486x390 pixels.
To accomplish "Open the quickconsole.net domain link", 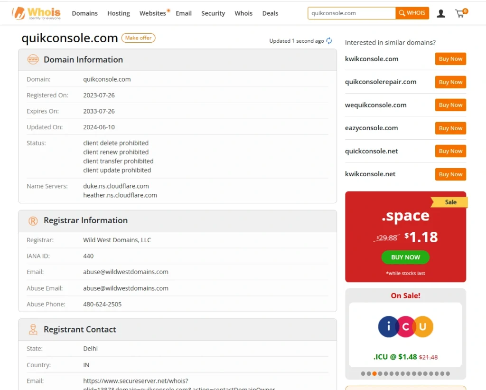I will coord(371,151).
